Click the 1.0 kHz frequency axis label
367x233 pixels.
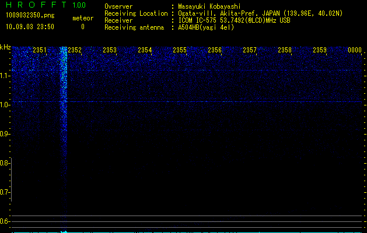(x=5, y=105)
